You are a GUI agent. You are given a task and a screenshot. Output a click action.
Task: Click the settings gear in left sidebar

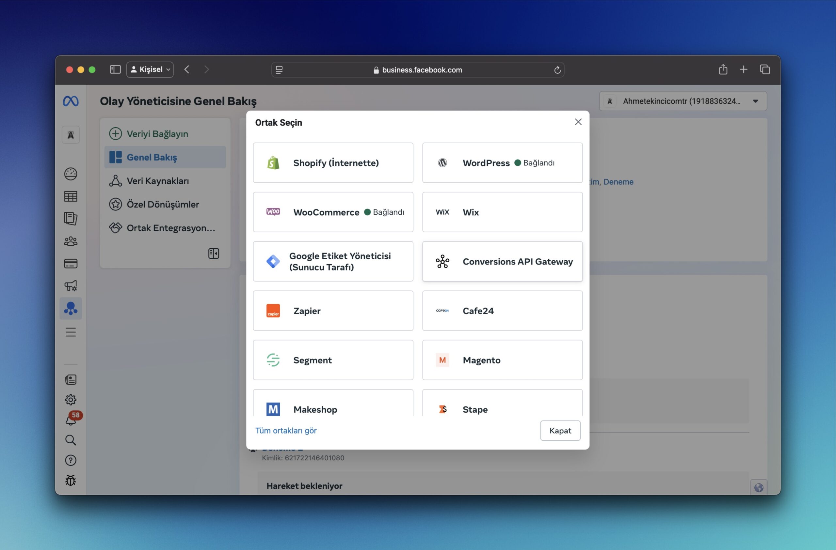pyautogui.click(x=71, y=399)
